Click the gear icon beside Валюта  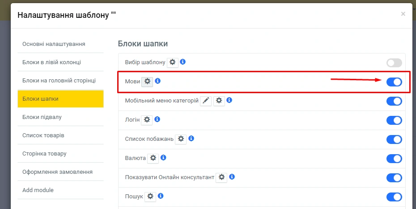click(153, 158)
